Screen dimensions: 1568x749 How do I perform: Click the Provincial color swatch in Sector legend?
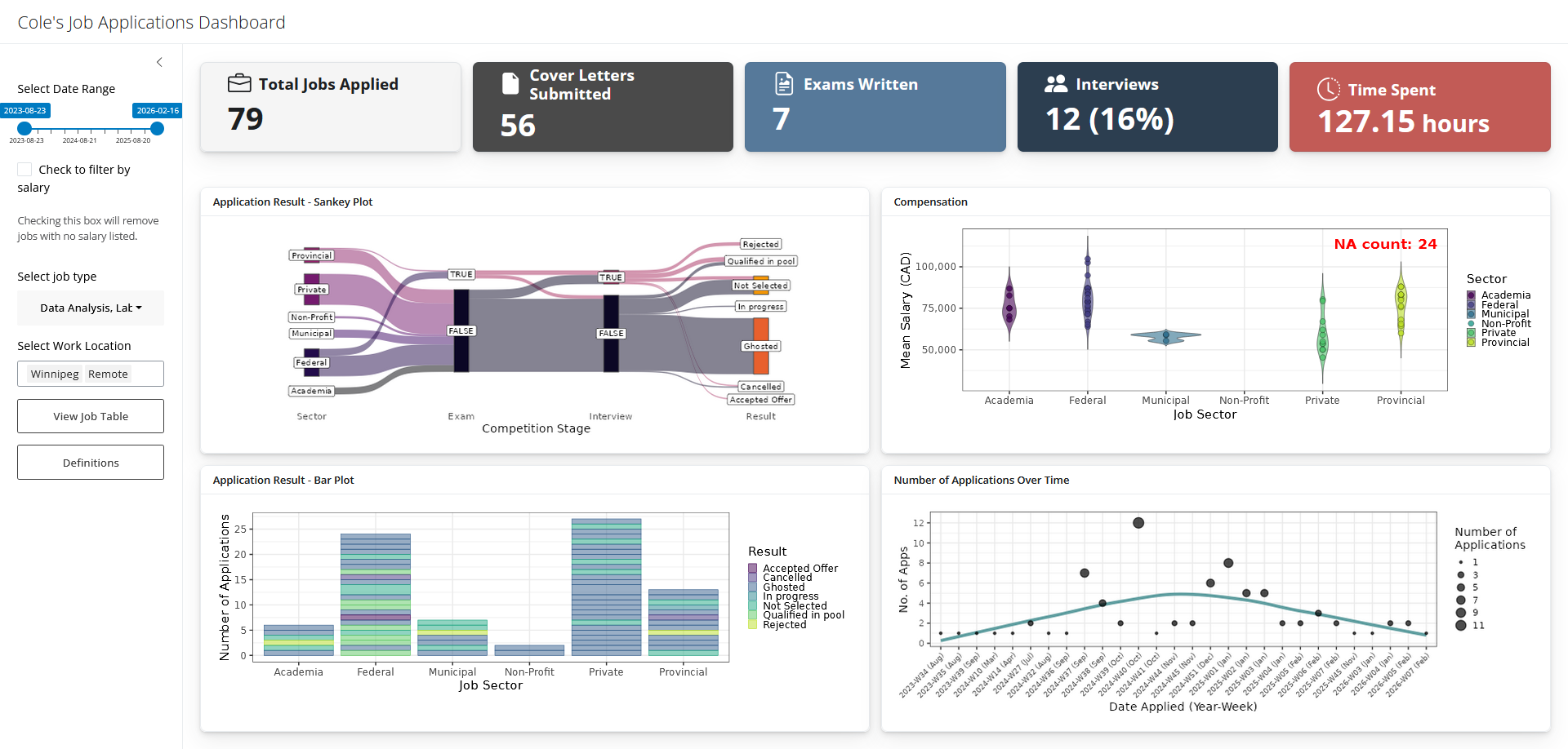(1471, 343)
